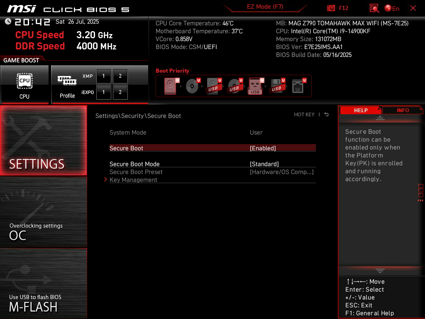Enable XMP profile 1
Viewport: 425px width, 319px height.
pos(103,76)
